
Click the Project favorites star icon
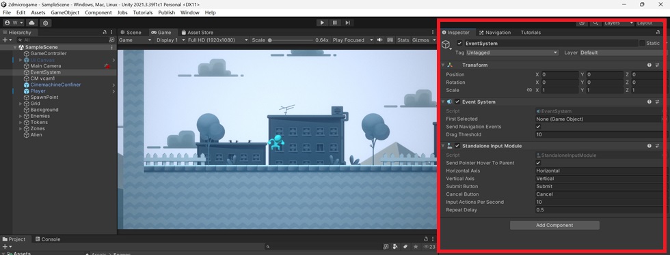(x=416, y=246)
